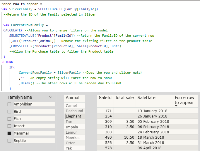Check the Bird family checkbox
200x151 pixels.
9,112
